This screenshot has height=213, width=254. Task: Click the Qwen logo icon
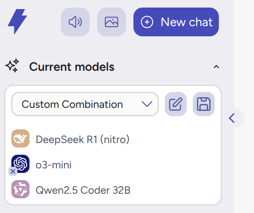tap(20, 189)
